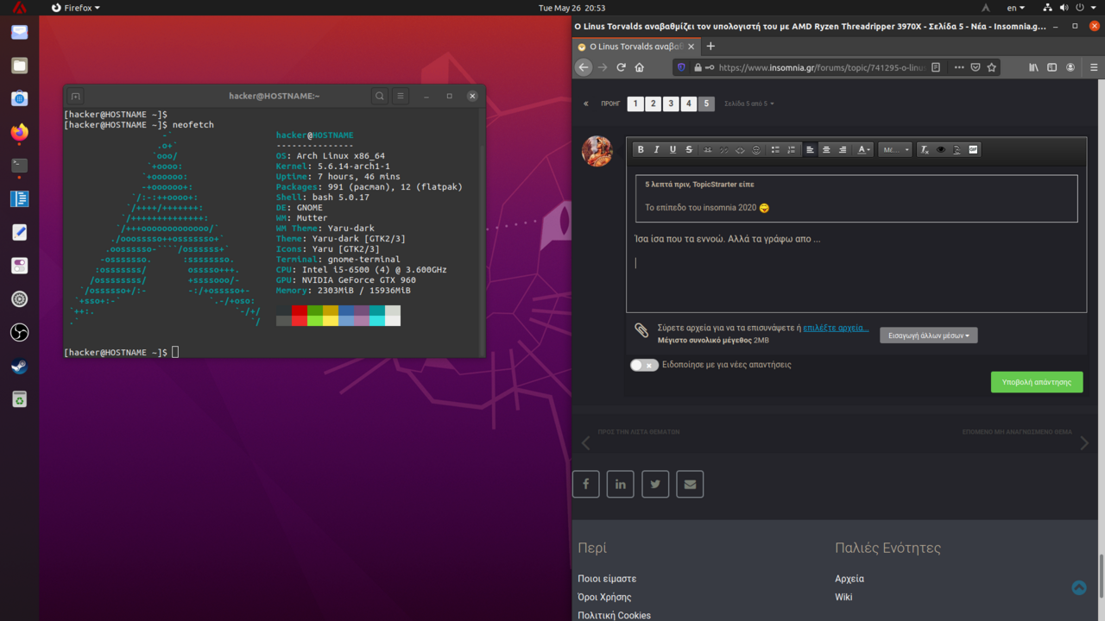Open OBS Studio from the dock
Image resolution: width=1105 pixels, height=621 pixels.
(19, 333)
